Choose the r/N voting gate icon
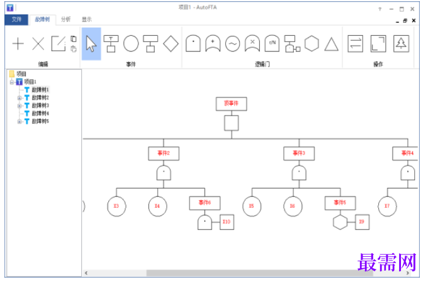428x282 pixels. (272, 43)
